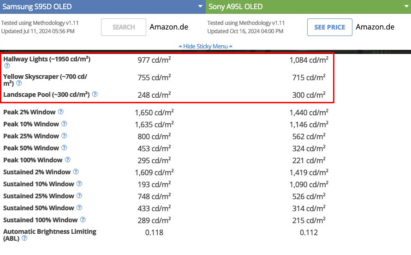411x255 pixels.
Task: Click help icon beside Yellow Skyscraper
Action: click(19, 83)
